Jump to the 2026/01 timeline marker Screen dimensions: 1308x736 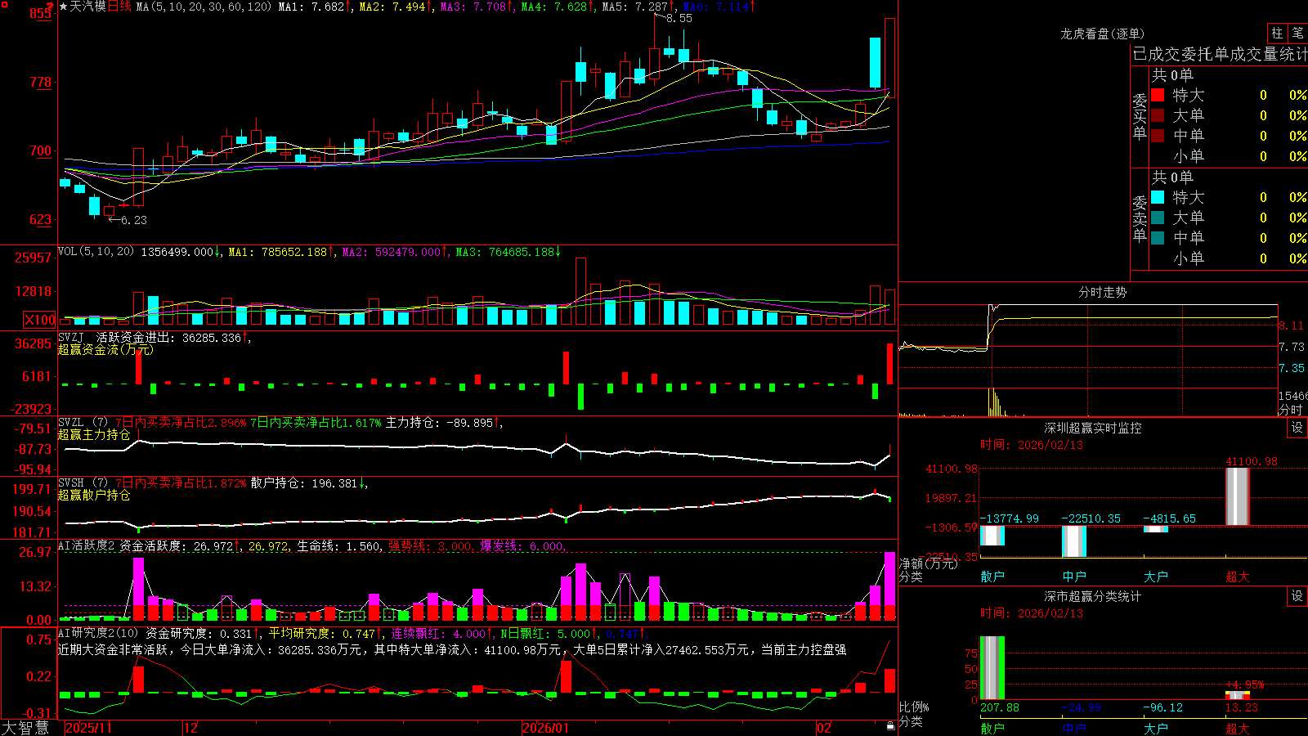point(545,728)
